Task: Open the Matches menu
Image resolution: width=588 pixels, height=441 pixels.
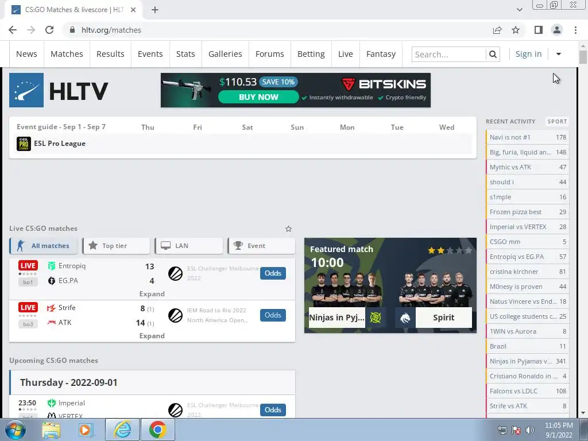Action: click(67, 55)
